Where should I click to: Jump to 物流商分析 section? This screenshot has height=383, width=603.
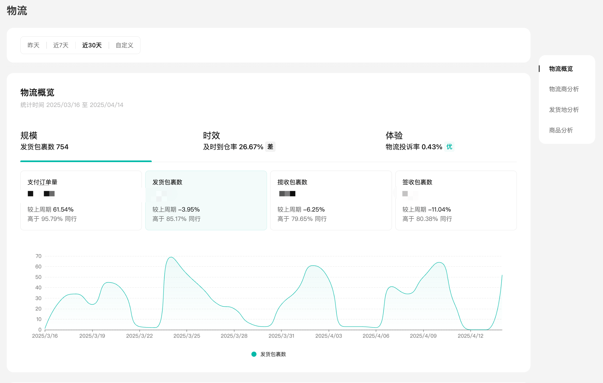[564, 89]
